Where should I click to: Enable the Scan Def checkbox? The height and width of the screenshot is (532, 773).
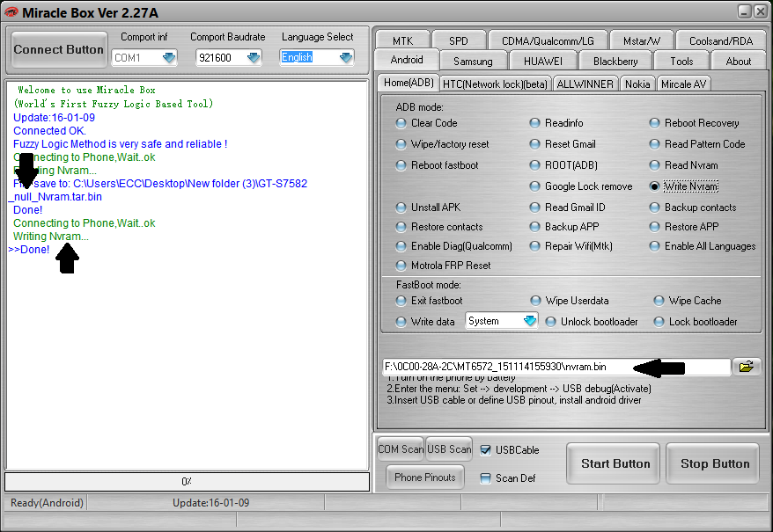pos(486,477)
